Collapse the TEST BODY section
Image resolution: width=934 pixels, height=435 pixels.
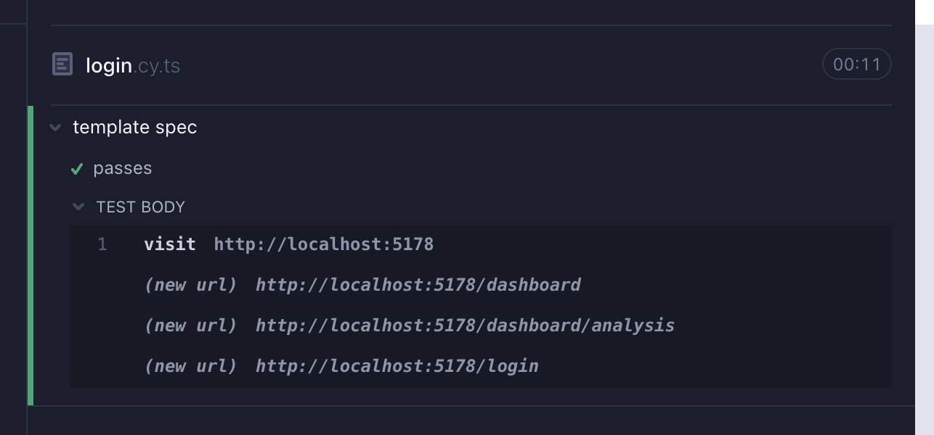click(78, 207)
